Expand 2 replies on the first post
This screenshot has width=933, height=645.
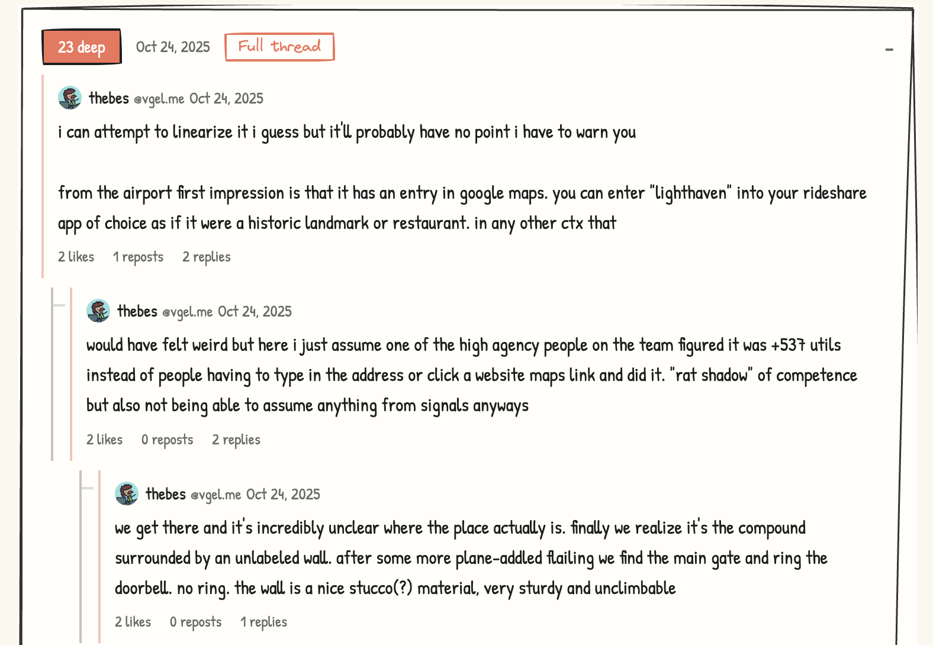point(207,257)
